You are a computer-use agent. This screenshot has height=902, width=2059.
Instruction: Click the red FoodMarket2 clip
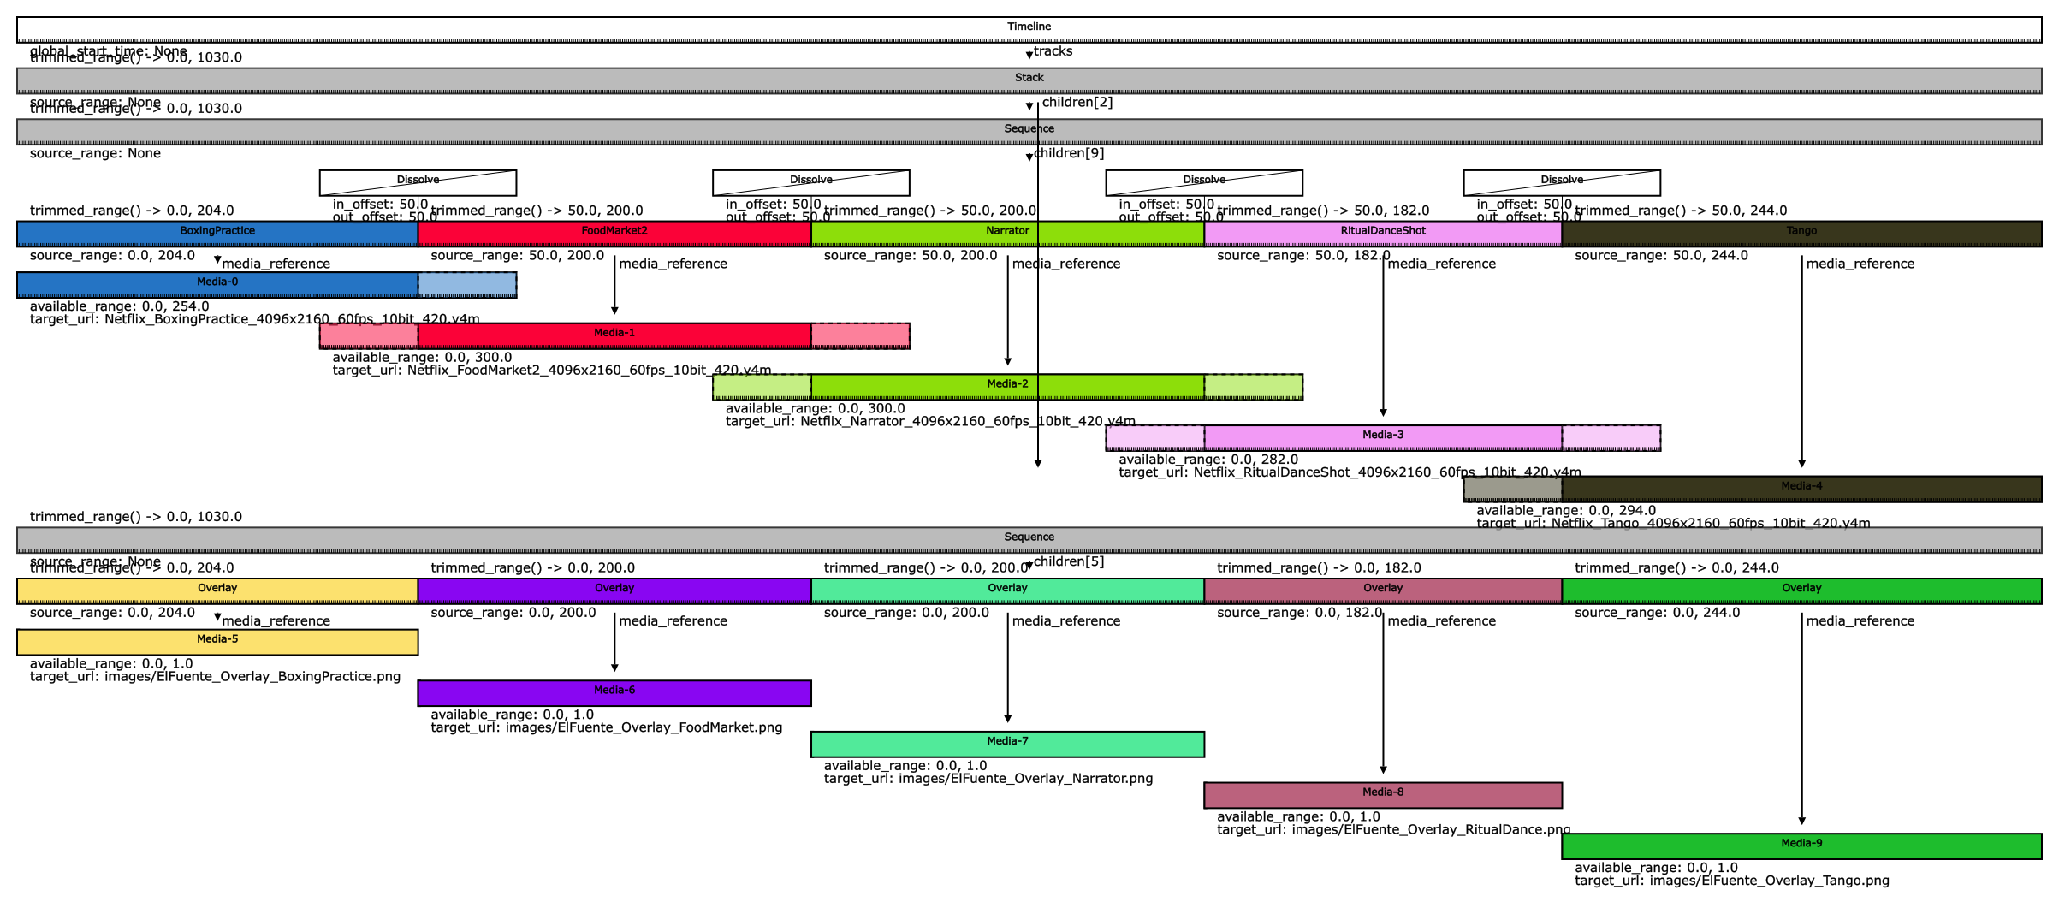click(x=614, y=233)
